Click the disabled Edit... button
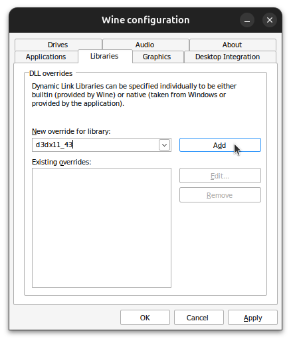 220,176
